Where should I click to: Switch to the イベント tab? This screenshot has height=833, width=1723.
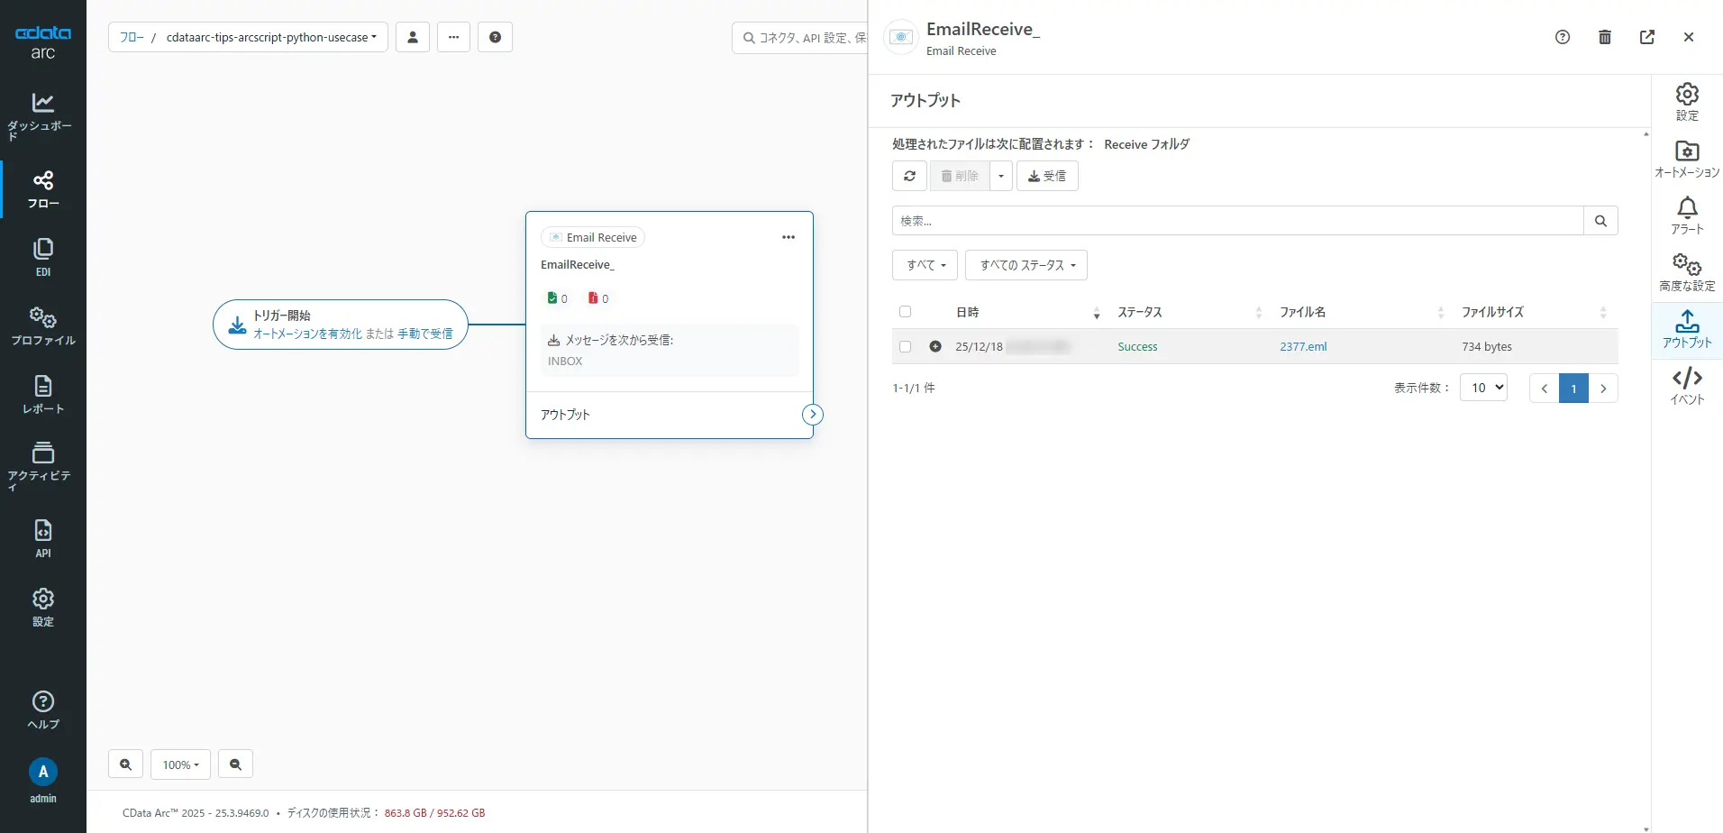click(1687, 386)
